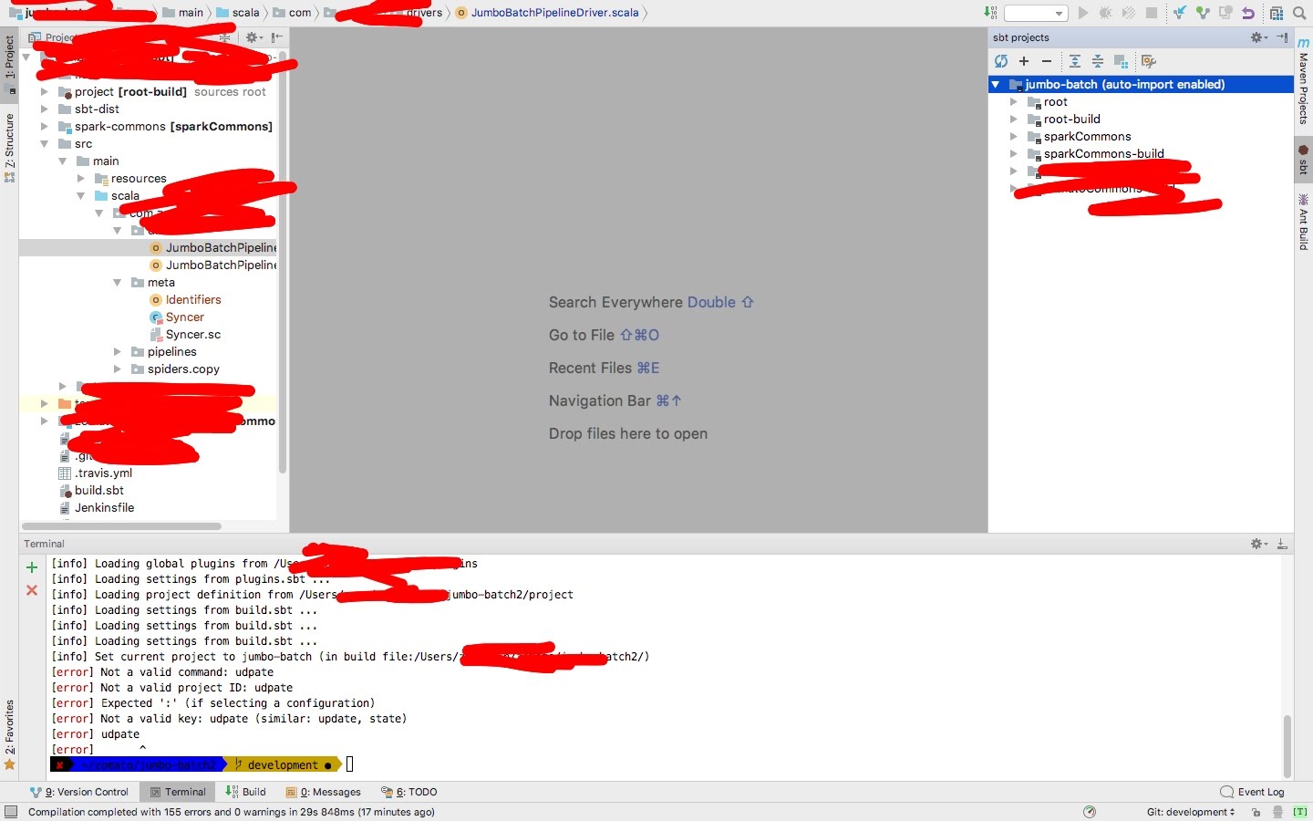Click the scala breadcrumb in navigation bar

click(237, 13)
